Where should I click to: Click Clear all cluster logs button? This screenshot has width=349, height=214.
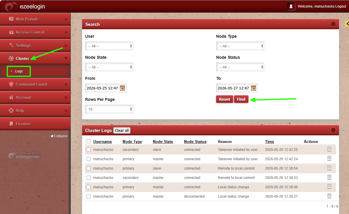tap(122, 130)
